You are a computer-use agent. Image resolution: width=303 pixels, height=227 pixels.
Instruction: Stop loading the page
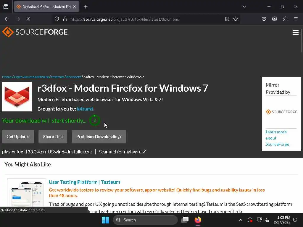[x=28, y=19]
